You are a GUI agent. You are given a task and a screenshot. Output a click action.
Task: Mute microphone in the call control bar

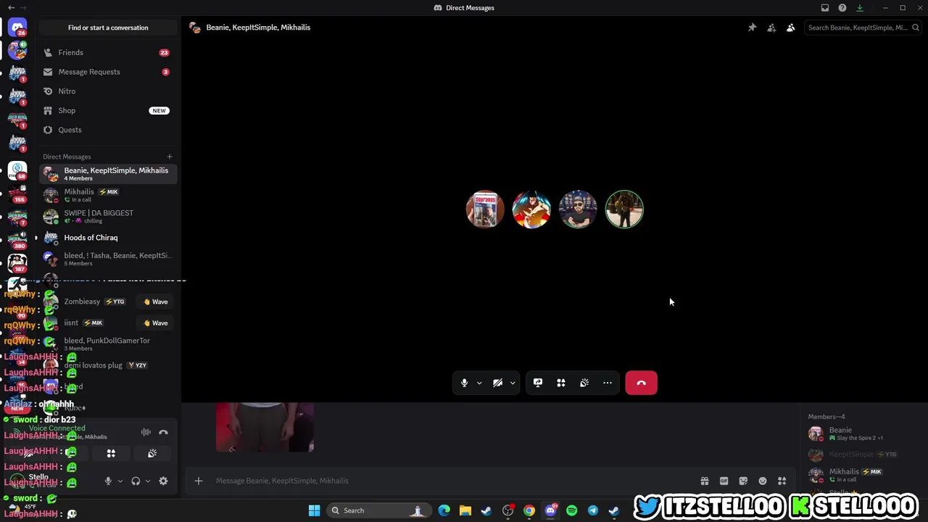pyautogui.click(x=465, y=383)
